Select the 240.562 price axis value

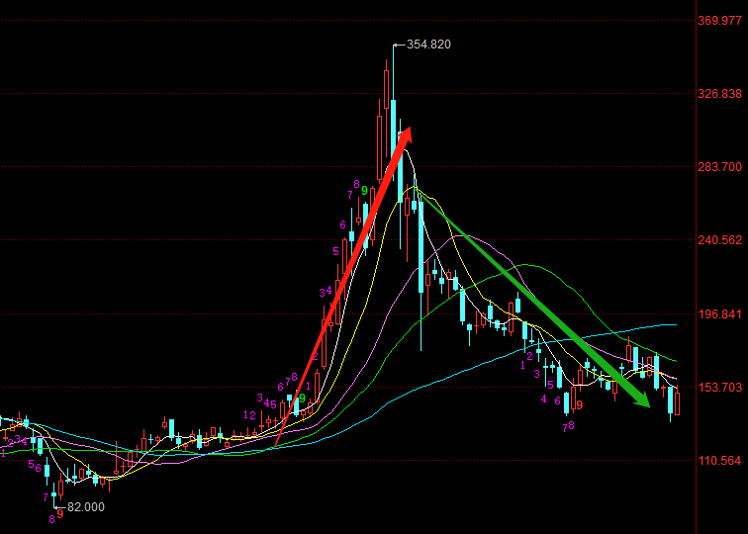click(x=720, y=240)
